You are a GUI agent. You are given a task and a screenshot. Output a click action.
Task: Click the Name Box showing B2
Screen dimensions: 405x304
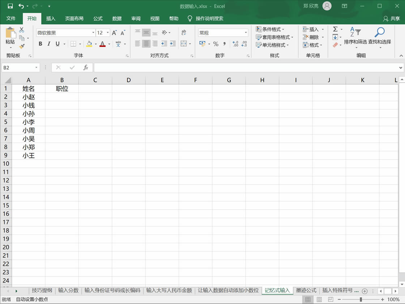pos(17,67)
